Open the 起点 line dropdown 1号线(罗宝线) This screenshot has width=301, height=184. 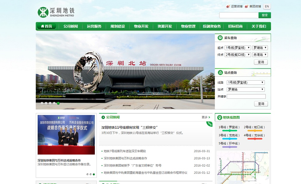[x=238, y=48]
